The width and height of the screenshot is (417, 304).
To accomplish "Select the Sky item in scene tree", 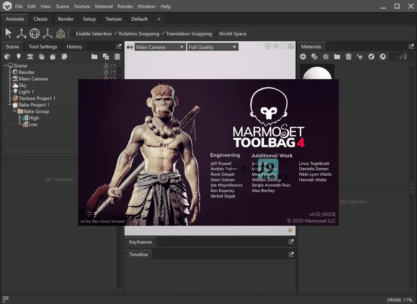I will tap(23, 85).
